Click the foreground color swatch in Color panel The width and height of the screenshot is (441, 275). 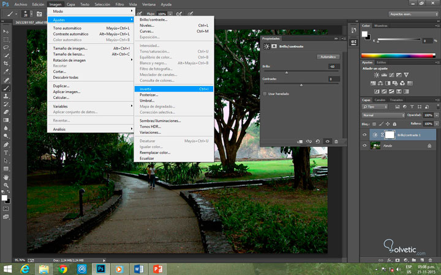364,34
